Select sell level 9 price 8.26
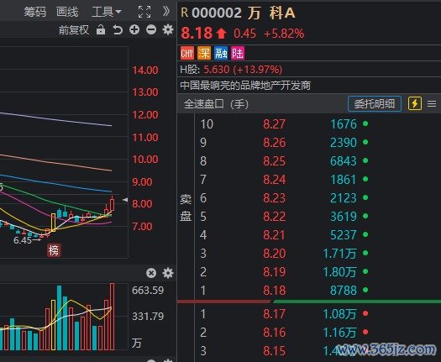Viewport: 441px width, 362px height. [x=274, y=143]
